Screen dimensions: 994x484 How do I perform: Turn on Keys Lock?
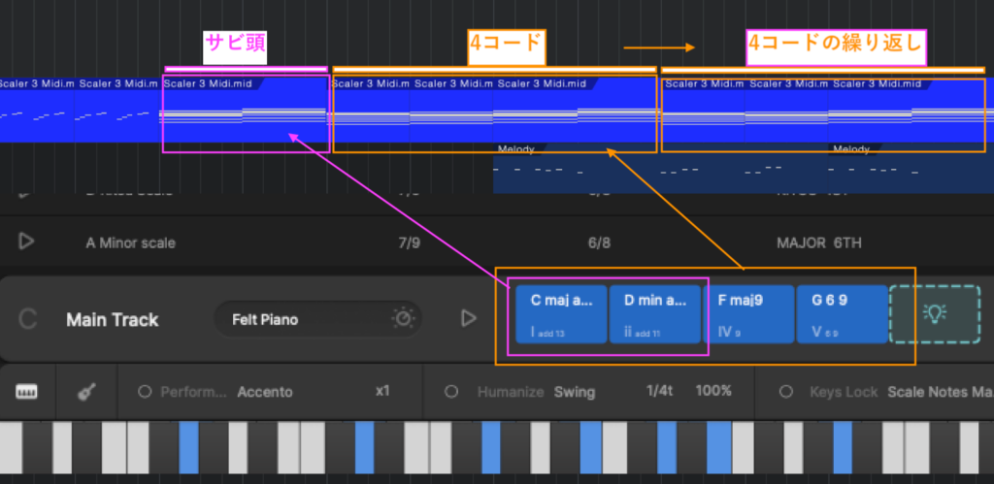coord(788,392)
